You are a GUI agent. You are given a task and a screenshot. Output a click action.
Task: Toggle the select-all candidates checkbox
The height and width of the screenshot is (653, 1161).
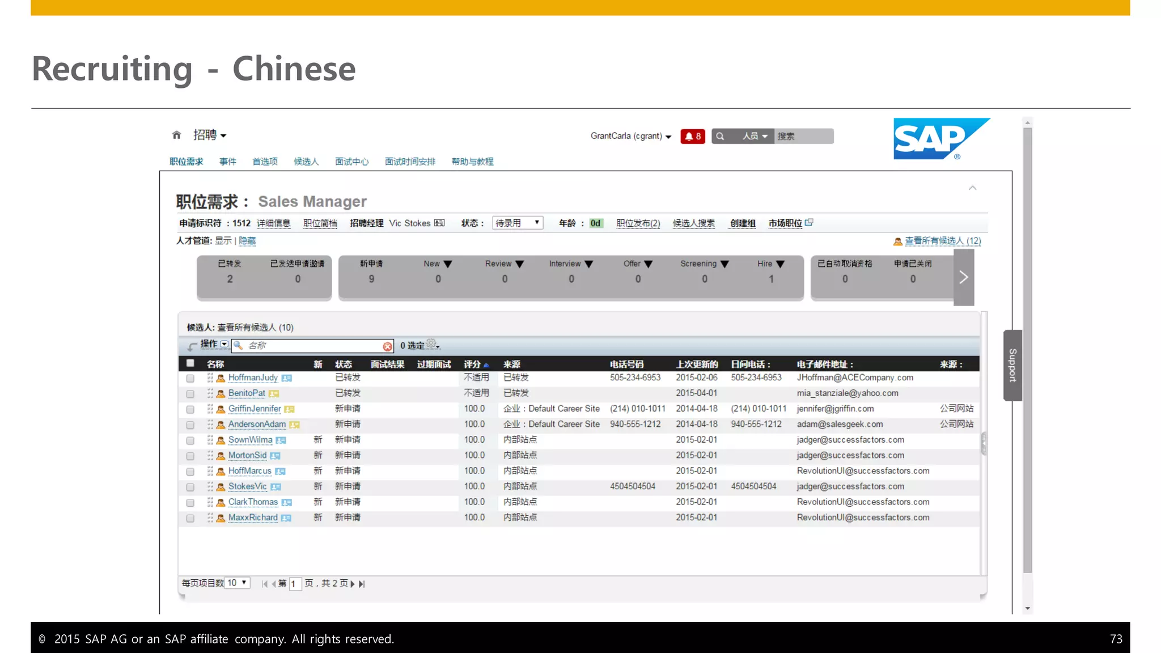click(x=190, y=363)
